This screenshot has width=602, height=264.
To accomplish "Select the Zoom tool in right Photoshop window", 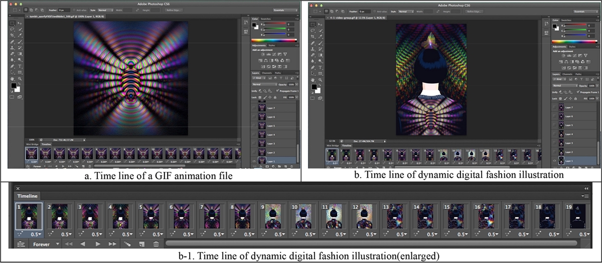I will 321,79.
